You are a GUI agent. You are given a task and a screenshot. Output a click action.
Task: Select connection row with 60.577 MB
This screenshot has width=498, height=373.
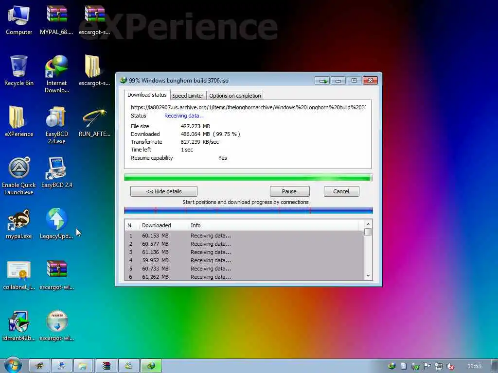tap(244, 244)
